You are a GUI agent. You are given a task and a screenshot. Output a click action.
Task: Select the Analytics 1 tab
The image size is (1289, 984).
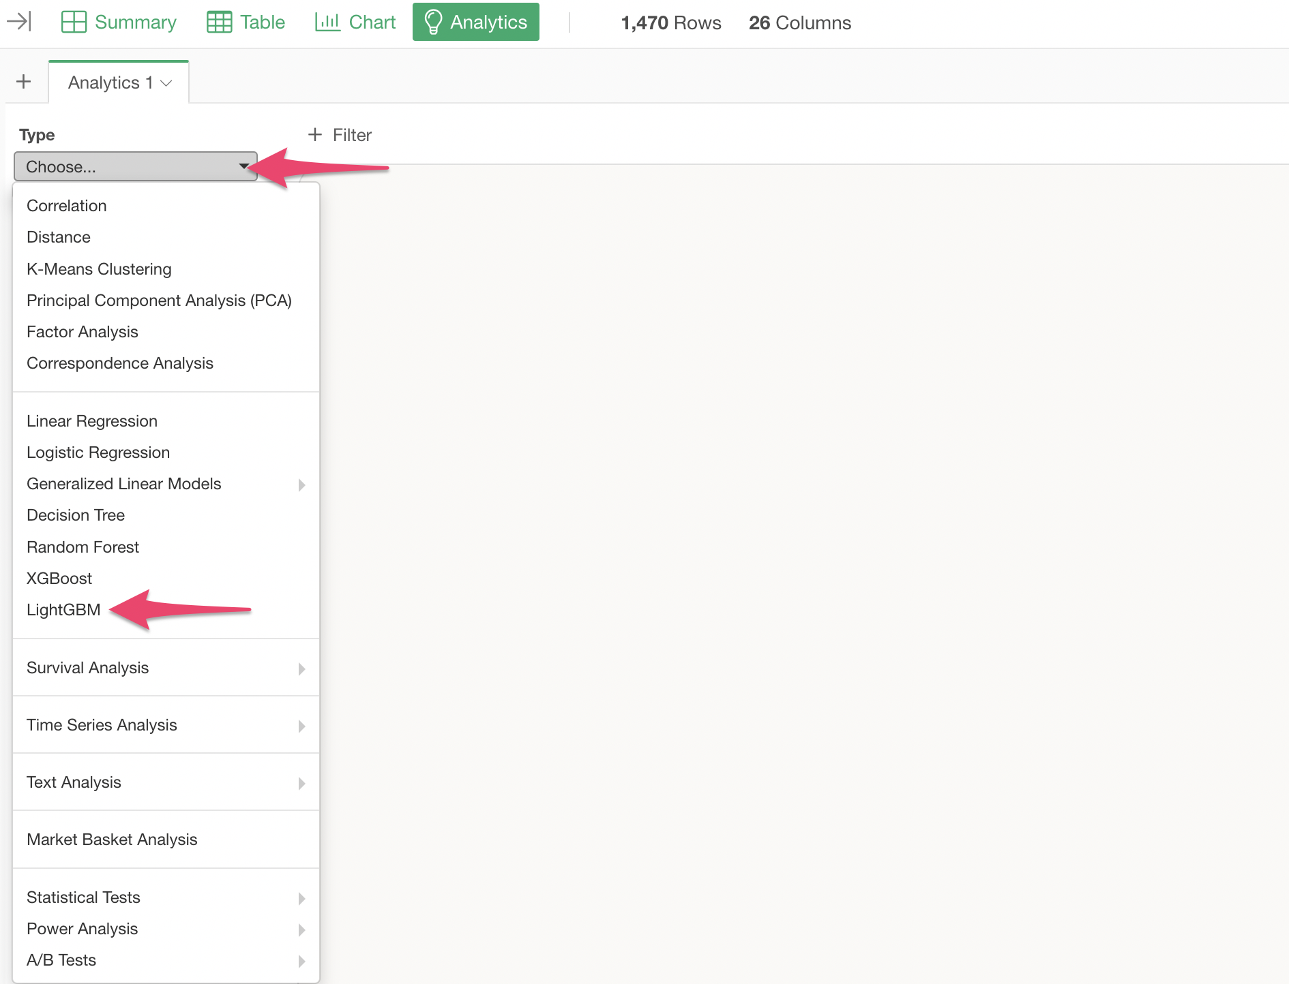tap(104, 82)
